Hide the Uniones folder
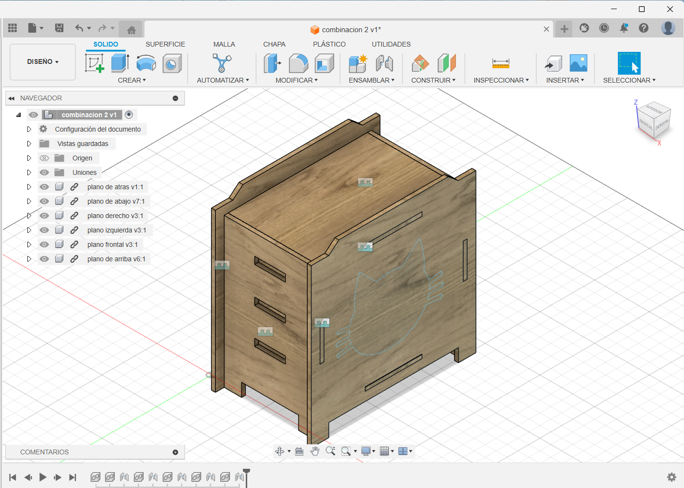Viewport: 684px width, 488px height. (x=44, y=172)
